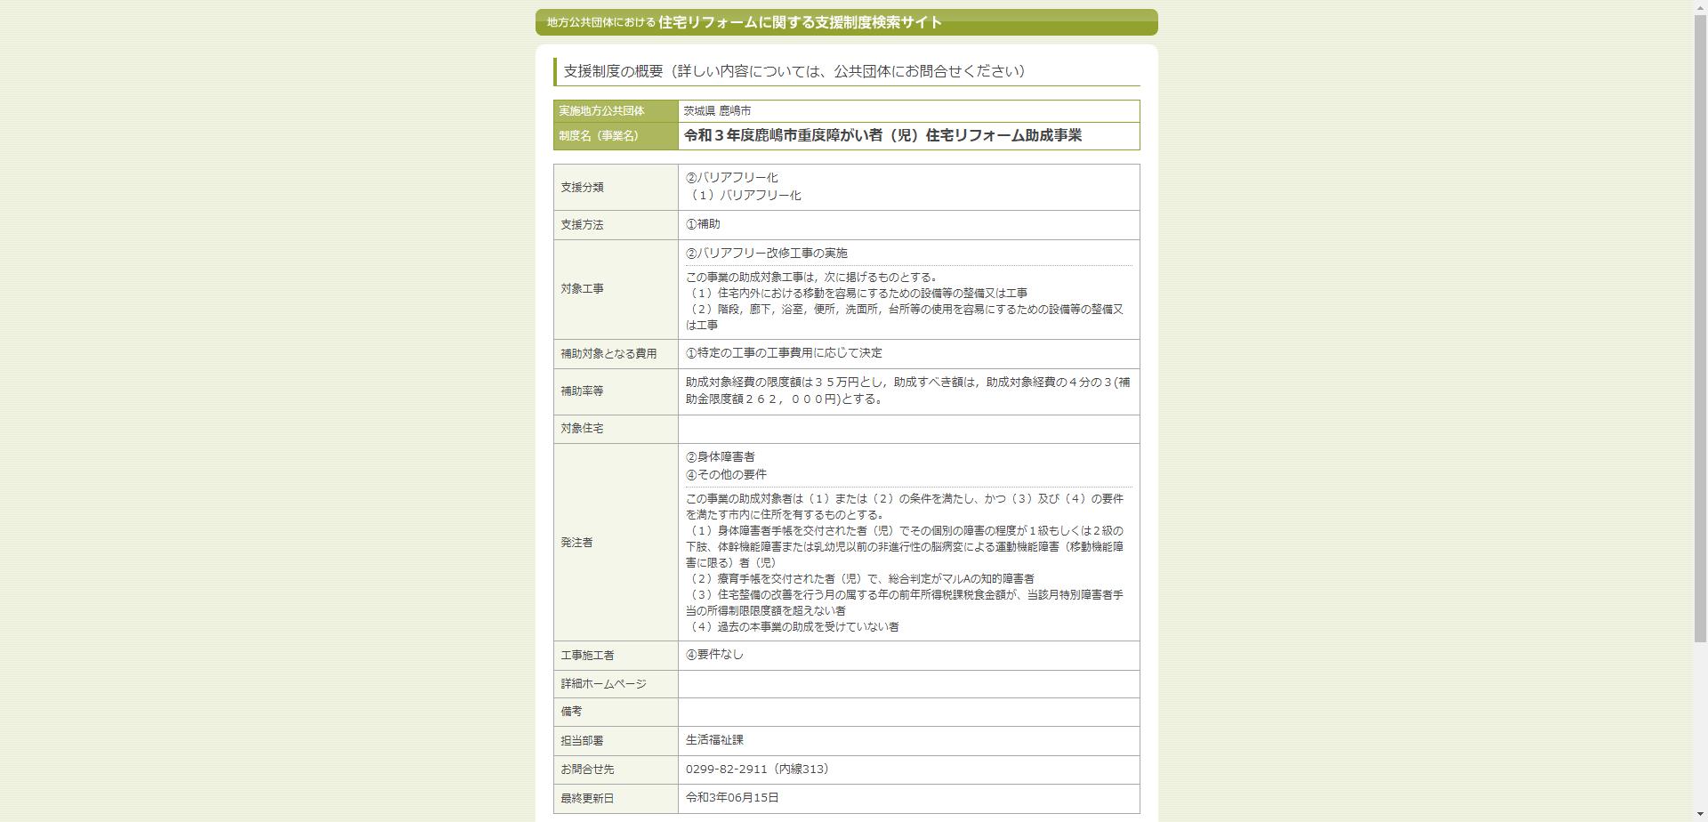Screen dimensions: 1708x822
Task: Click the value ①補助
Action: (703, 224)
